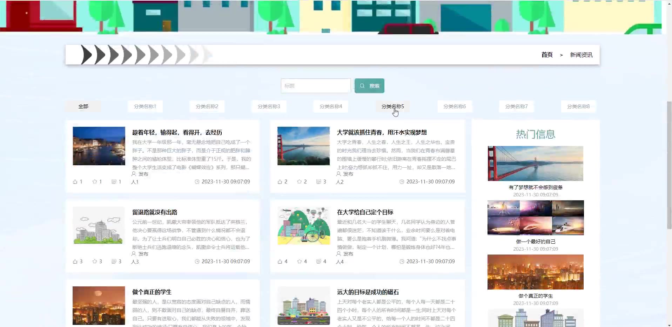Click star favorite icon on 在大学给自己定个目标 article

pos(299,262)
